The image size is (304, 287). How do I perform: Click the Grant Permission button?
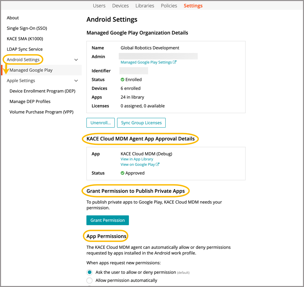(x=108, y=220)
